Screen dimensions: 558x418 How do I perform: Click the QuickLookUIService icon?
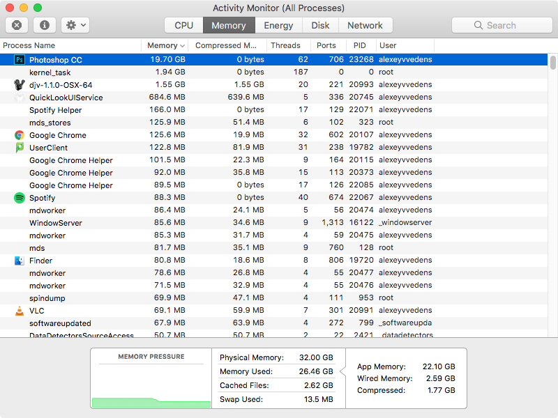pyautogui.click(x=20, y=98)
